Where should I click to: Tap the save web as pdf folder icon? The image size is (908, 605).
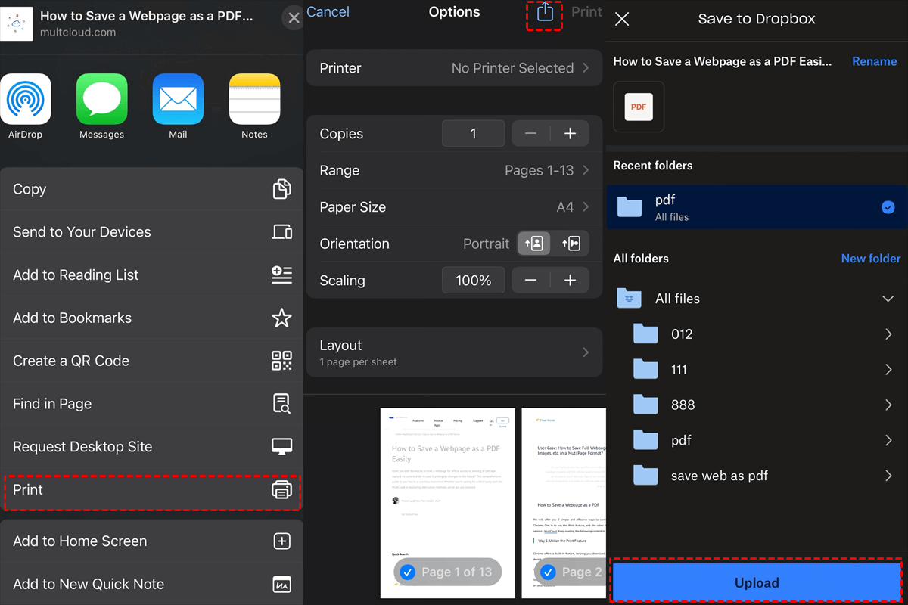[645, 475]
